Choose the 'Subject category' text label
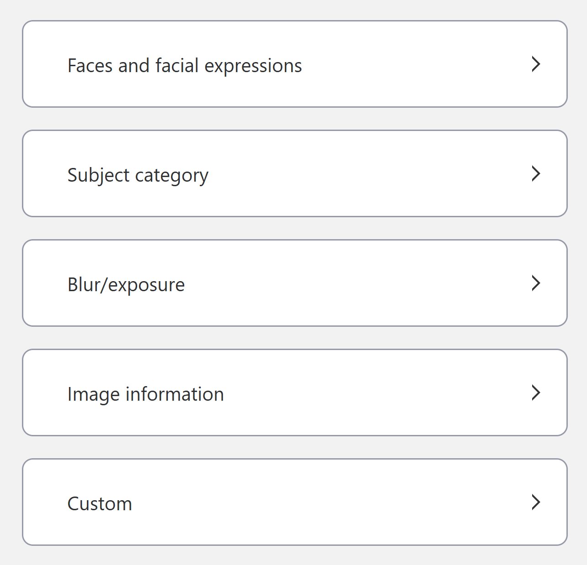587x565 pixels. [138, 175]
